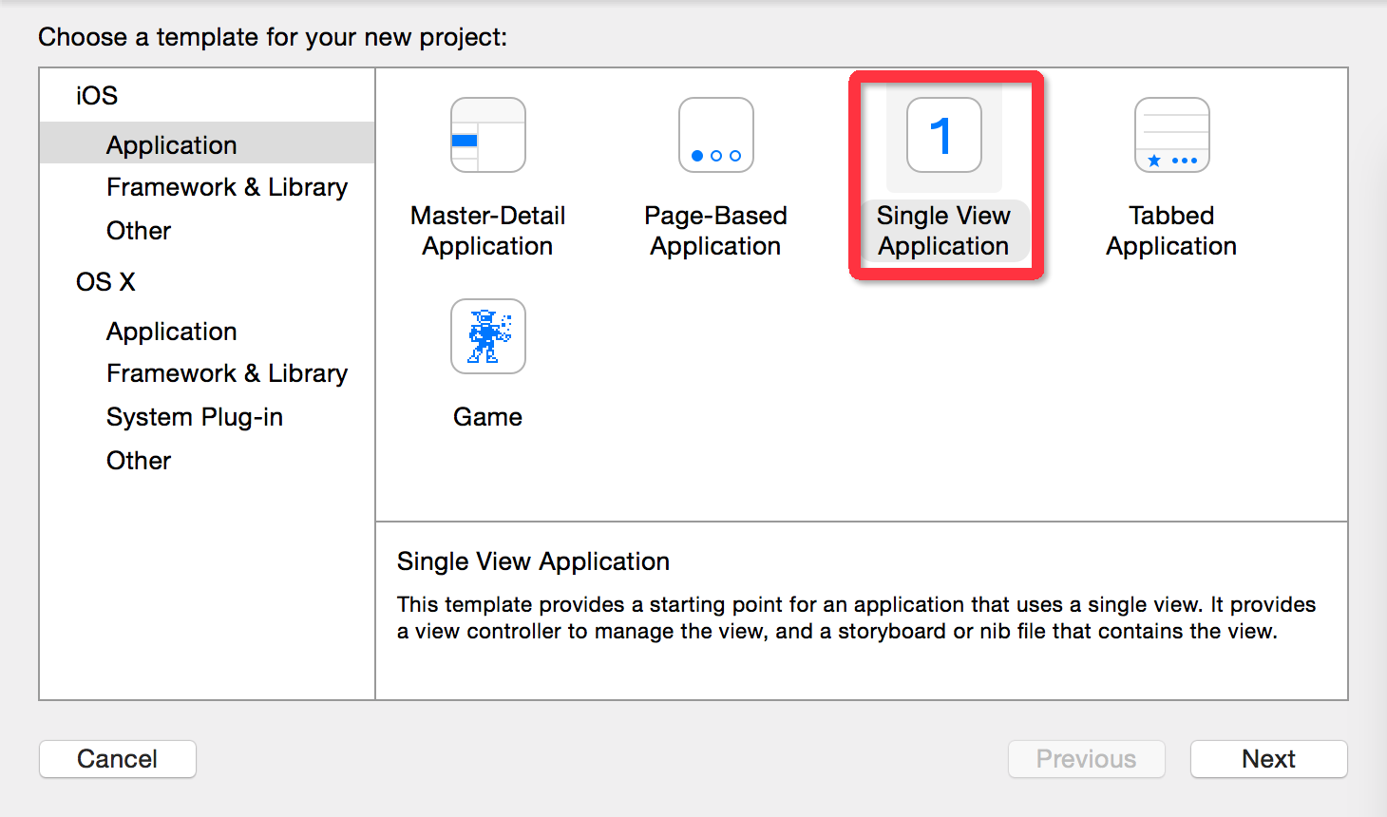This screenshot has height=817, width=1387.
Task: Click the "Game" text label below the icon
Action: [x=487, y=417]
